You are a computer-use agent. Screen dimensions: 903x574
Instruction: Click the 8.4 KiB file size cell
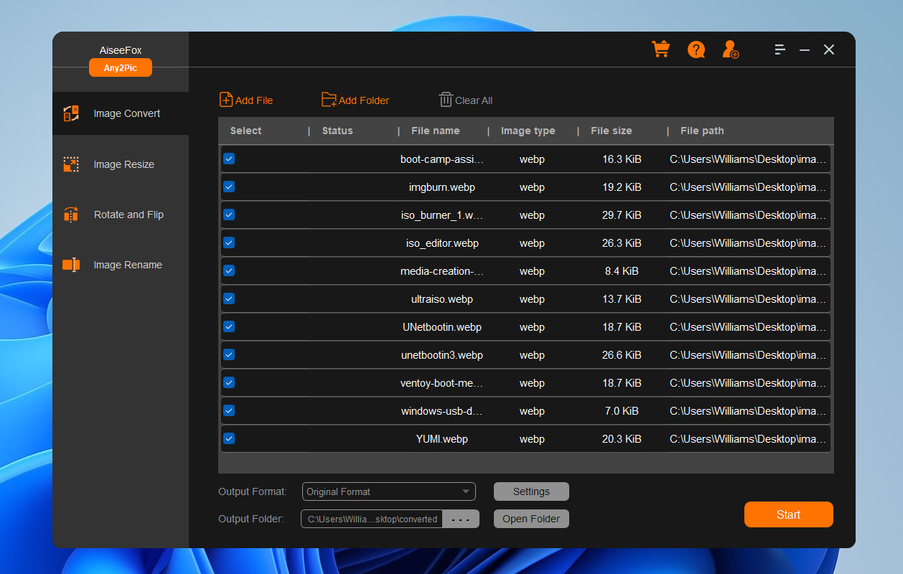pyautogui.click(x=622, y=271)
